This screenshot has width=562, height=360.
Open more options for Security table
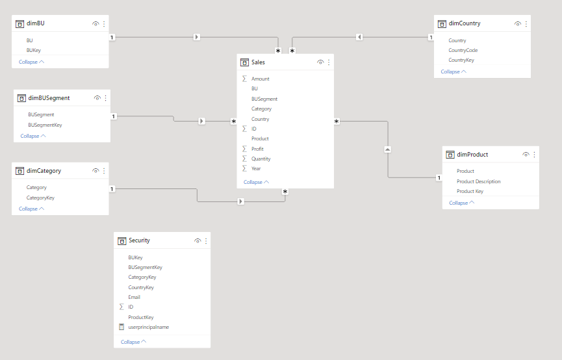[206, 240]
